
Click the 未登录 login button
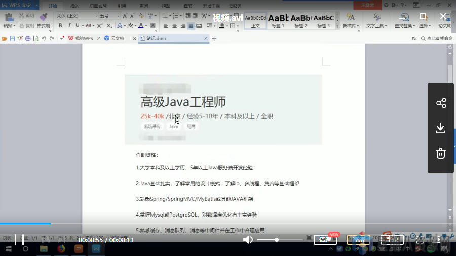[x=368, y=5]
